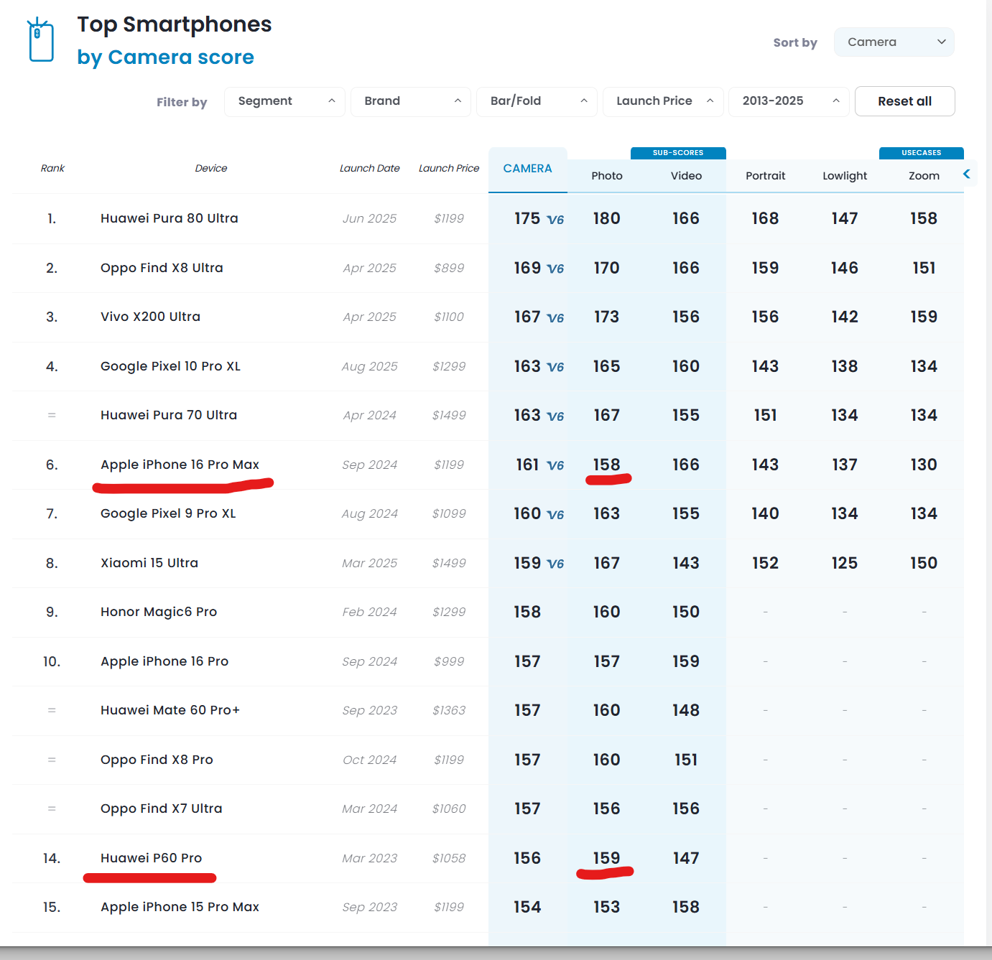Click camera score 175 for Huawei Pura 80 Ultra
The image size is (992, 960).
click(527, 218)
